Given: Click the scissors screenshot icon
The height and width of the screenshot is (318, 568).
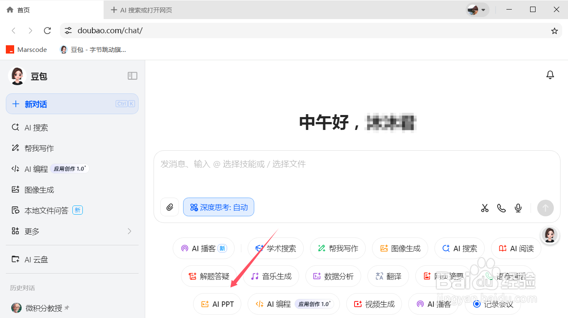Looking at the screenshot, I should pyautogui.click(x=485, y=208).
